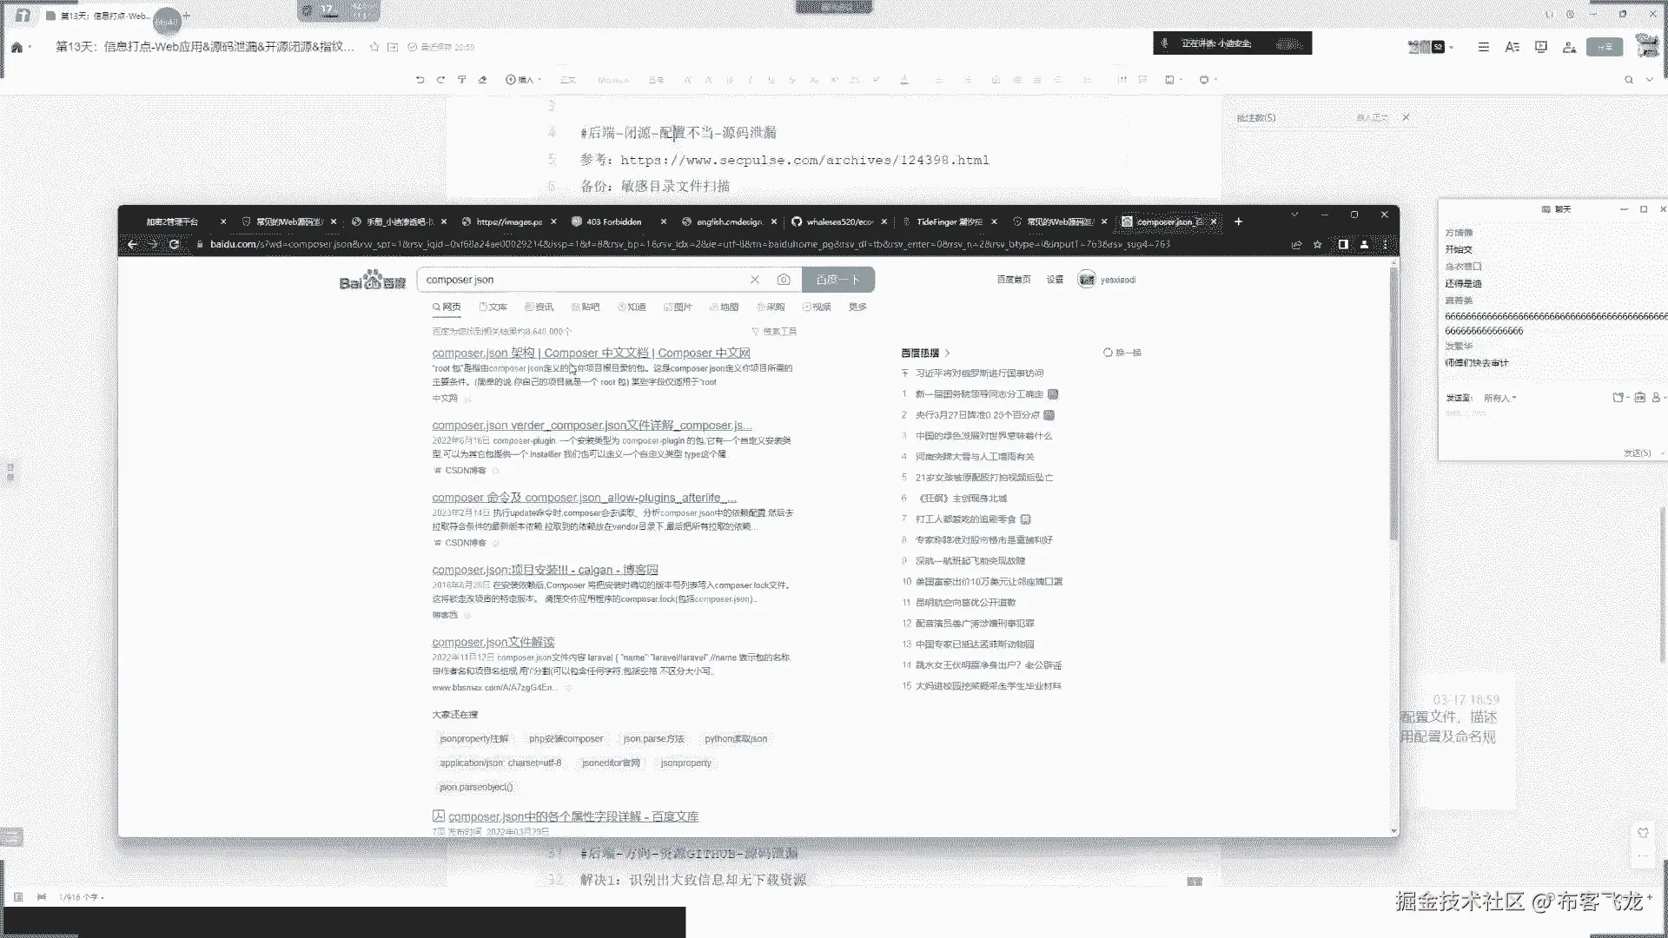Image resolution: width=1668 pixels, height=938 pixels.
Task: Star the document title as favorite
Action: point(374,47)
